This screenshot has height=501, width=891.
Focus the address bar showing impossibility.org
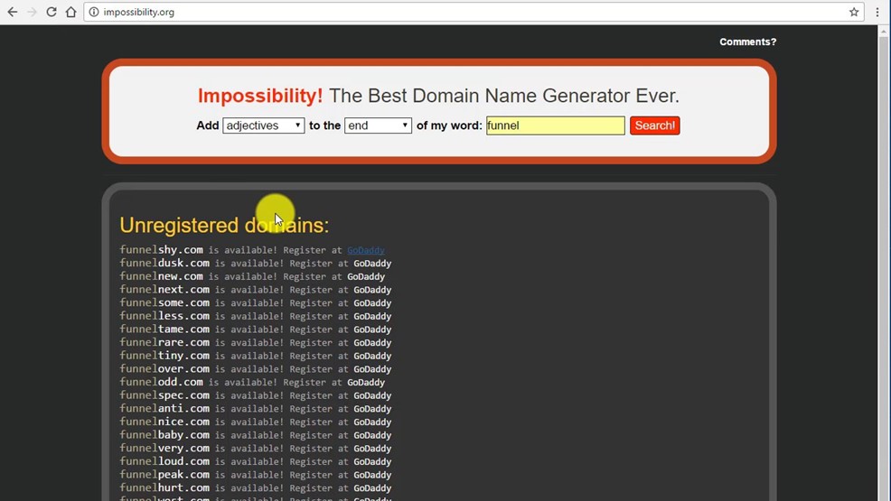pyautogui.click(x=474, y=12)
